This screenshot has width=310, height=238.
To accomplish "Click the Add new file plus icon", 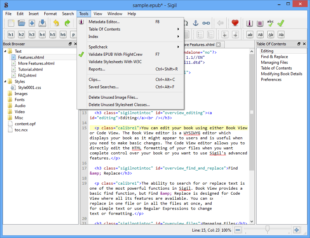I will [32, 23].
